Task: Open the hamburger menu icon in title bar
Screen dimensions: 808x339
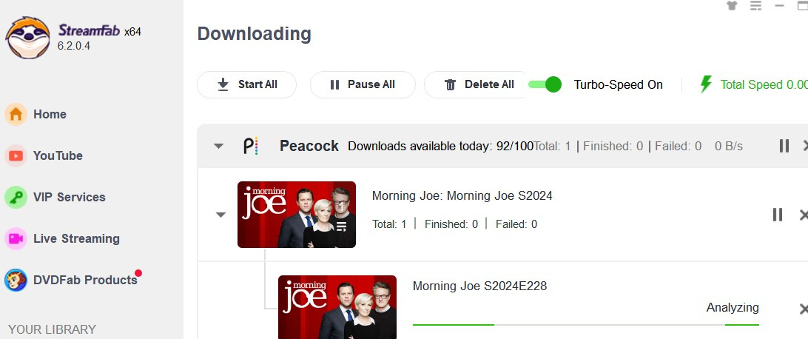Action: [x=755, y=6]
